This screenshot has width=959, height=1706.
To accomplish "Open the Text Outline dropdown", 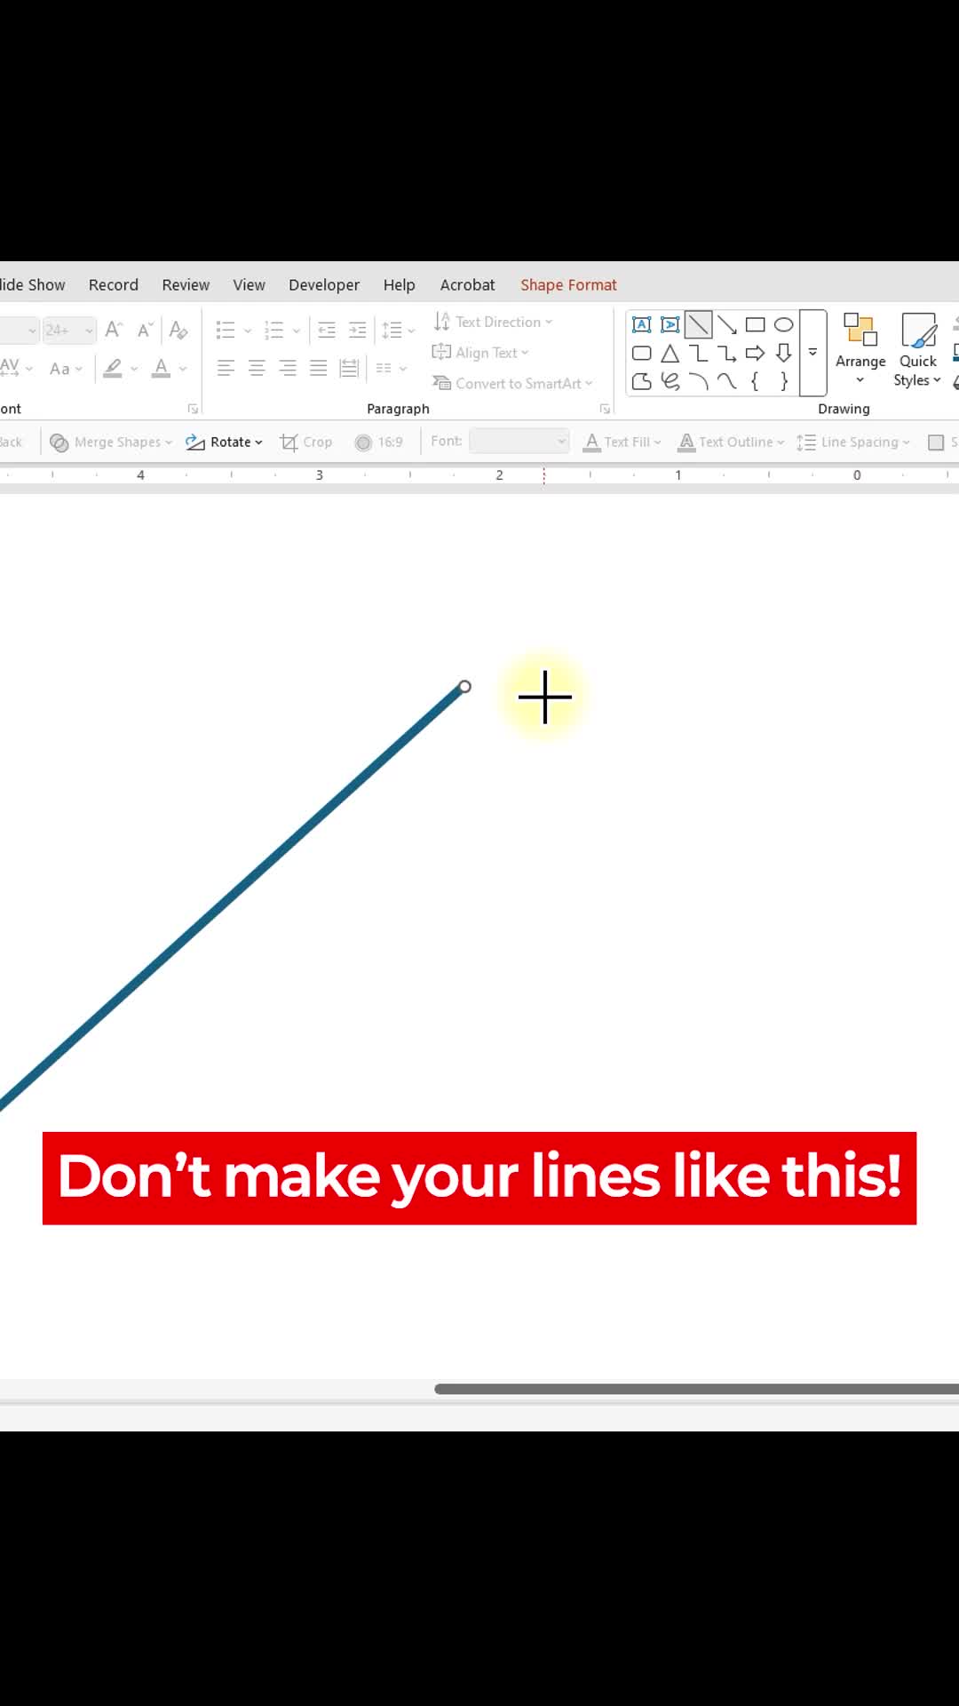I will pyautogui.click(x=732, y=442).
